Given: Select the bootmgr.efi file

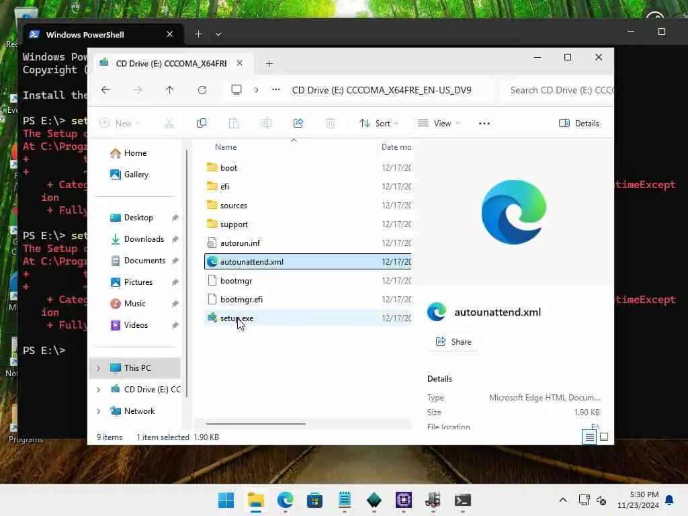Looking at the screenshot, I should pyautogui.click(x=308, y=300).
